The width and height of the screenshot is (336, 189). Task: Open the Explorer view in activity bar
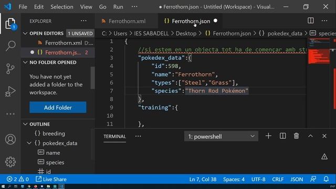click(x=10, y=24)
